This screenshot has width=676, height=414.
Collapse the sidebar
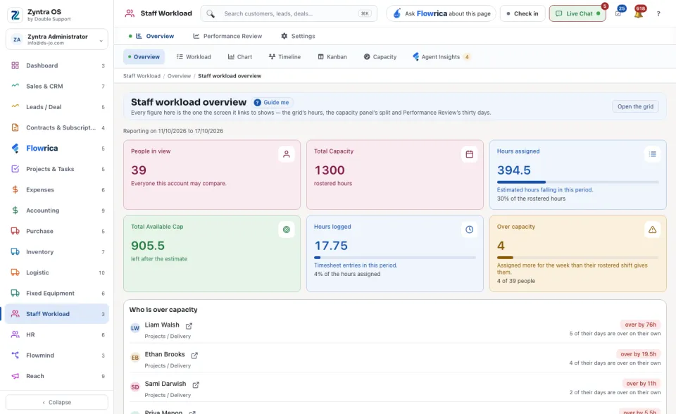pos(57,402)
